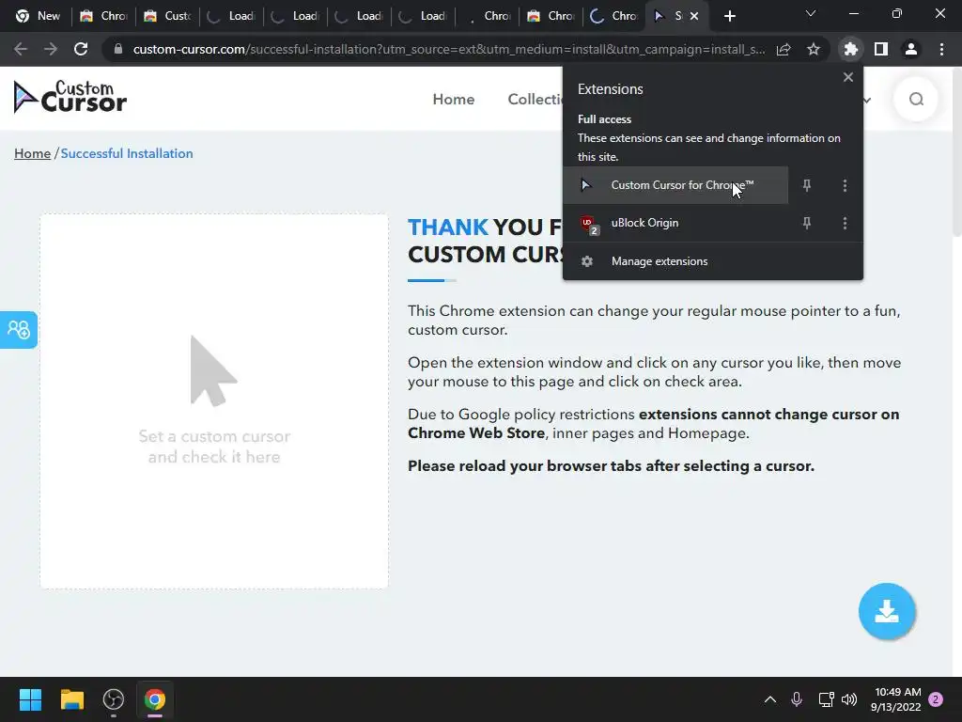Image resolution: width=962 pixels, height=722 pixels.
Task: Select the uBlock Origin extension entry
Action: click(675, 223)
